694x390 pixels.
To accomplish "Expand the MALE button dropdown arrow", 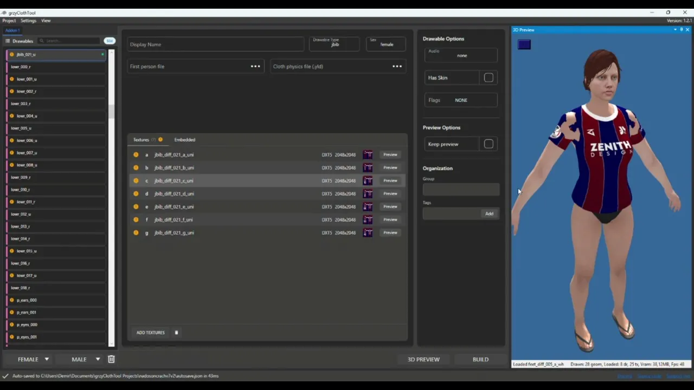I will (98, 359).
